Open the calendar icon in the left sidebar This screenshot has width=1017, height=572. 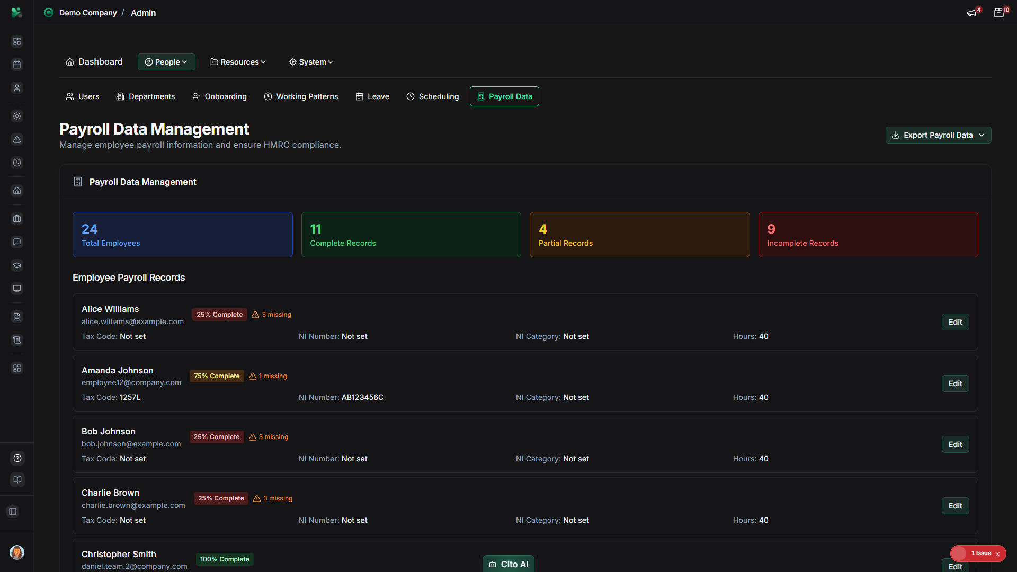(x=17, y=65)
